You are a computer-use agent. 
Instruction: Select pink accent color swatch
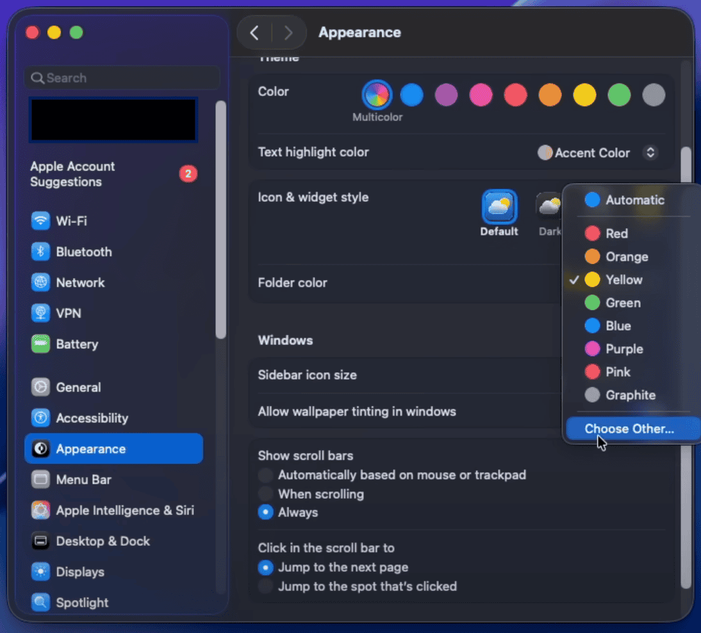click(481, 95)
